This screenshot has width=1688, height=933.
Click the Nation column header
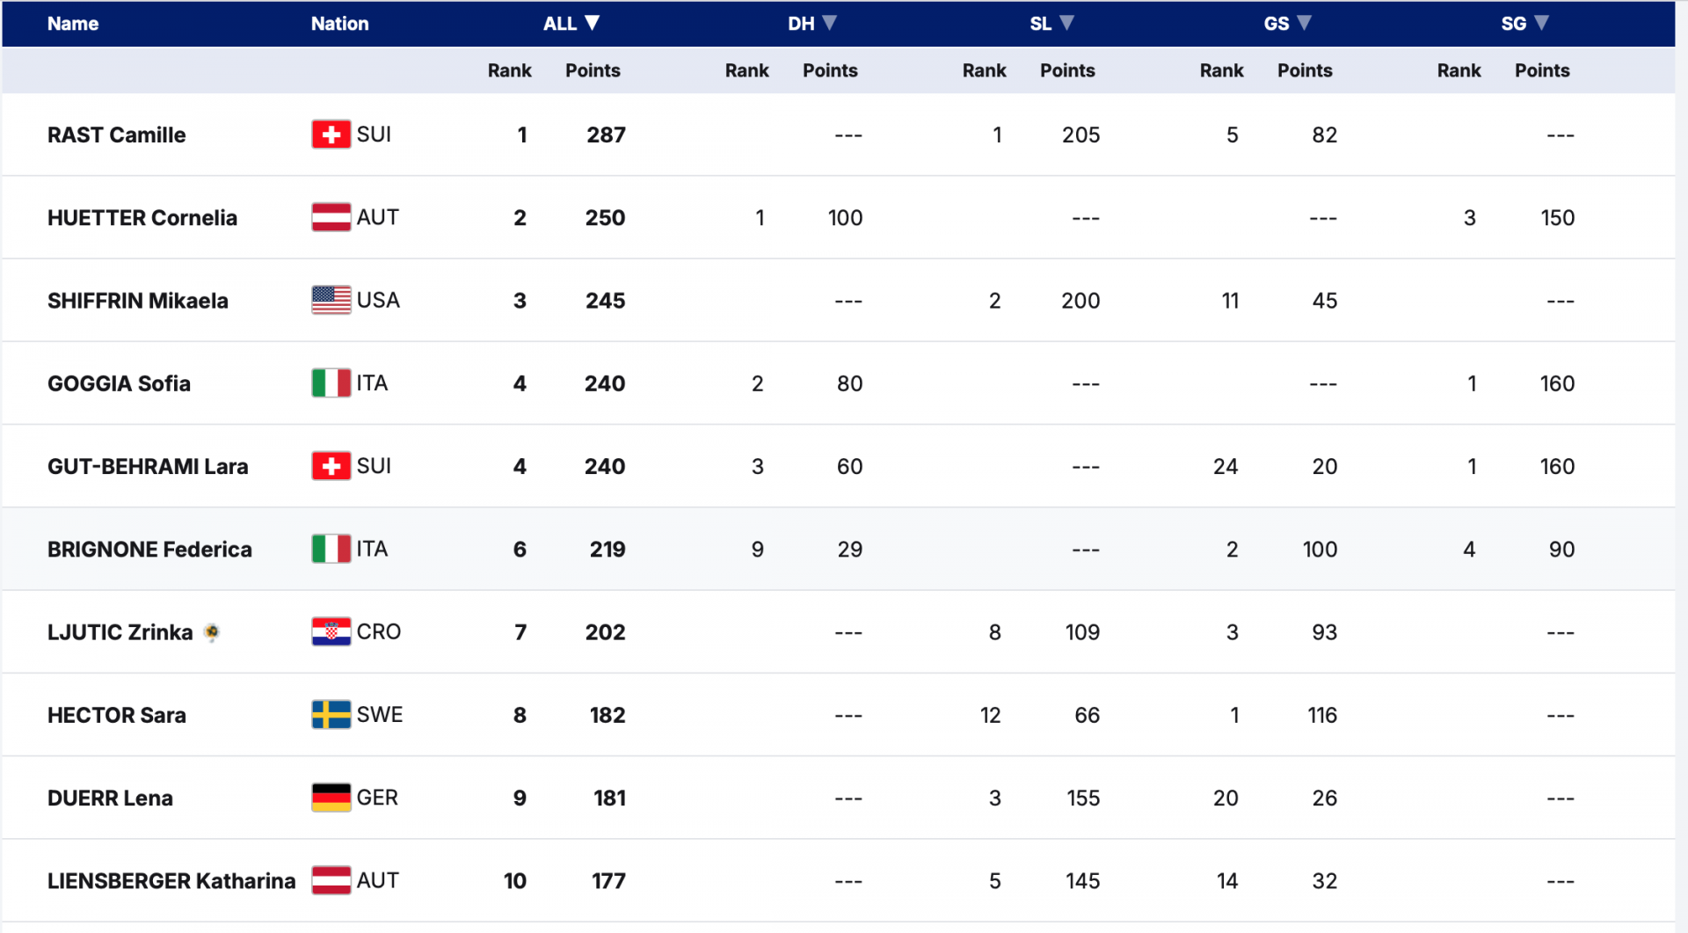point(339,24)
